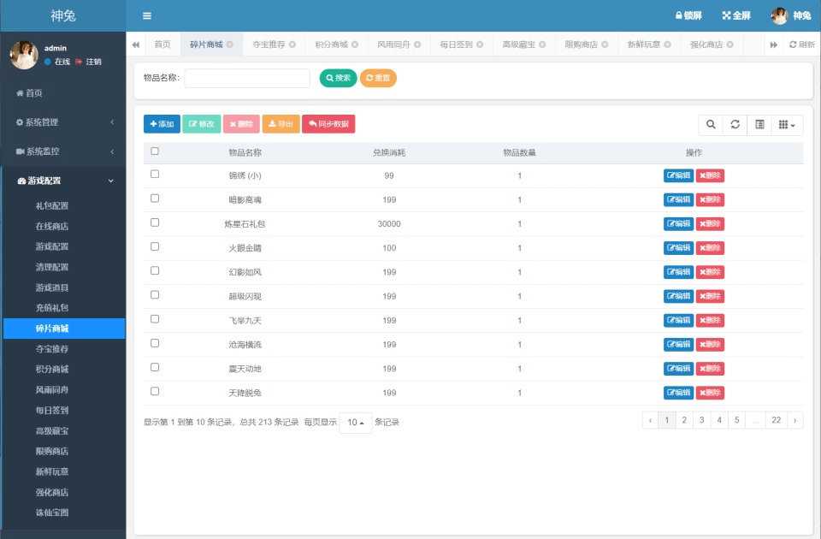The image size is (821, 539).
Task: Check the 幻影如风 row checkbox
Action: click(x=155, y=270)
